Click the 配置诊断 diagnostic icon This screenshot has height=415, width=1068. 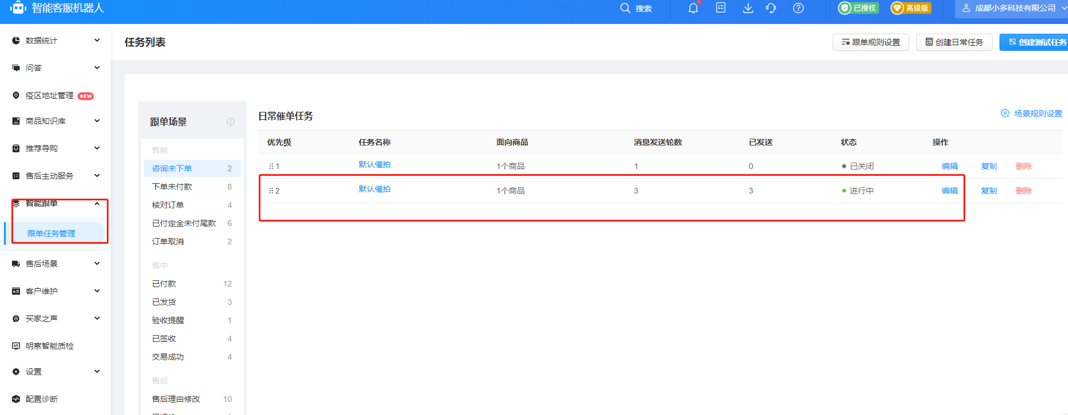tap(16, 399)
